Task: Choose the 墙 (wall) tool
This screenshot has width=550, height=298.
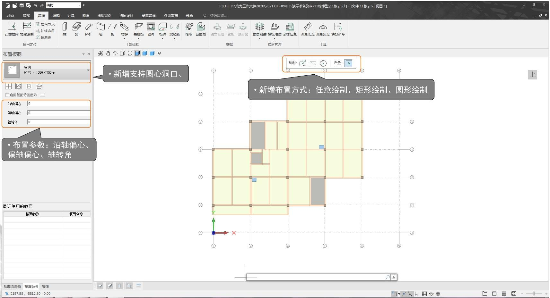Action: click(100, 29)
